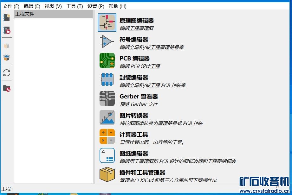Click the 原理图编辑器 title
The image size is (292, 195).
pyautogui.click(x=137, y=21)
